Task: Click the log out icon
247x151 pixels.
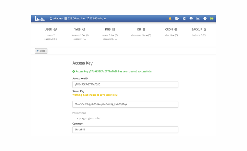Action: click(x=212, y=19)
